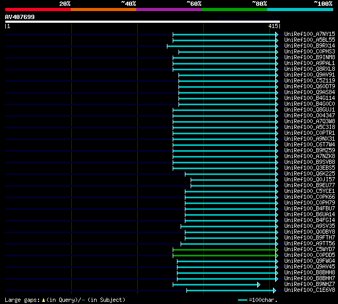The image size is (338, 304).
Task: Select the UniRef100_B6UA14 label
Action: tap(309, 215)
